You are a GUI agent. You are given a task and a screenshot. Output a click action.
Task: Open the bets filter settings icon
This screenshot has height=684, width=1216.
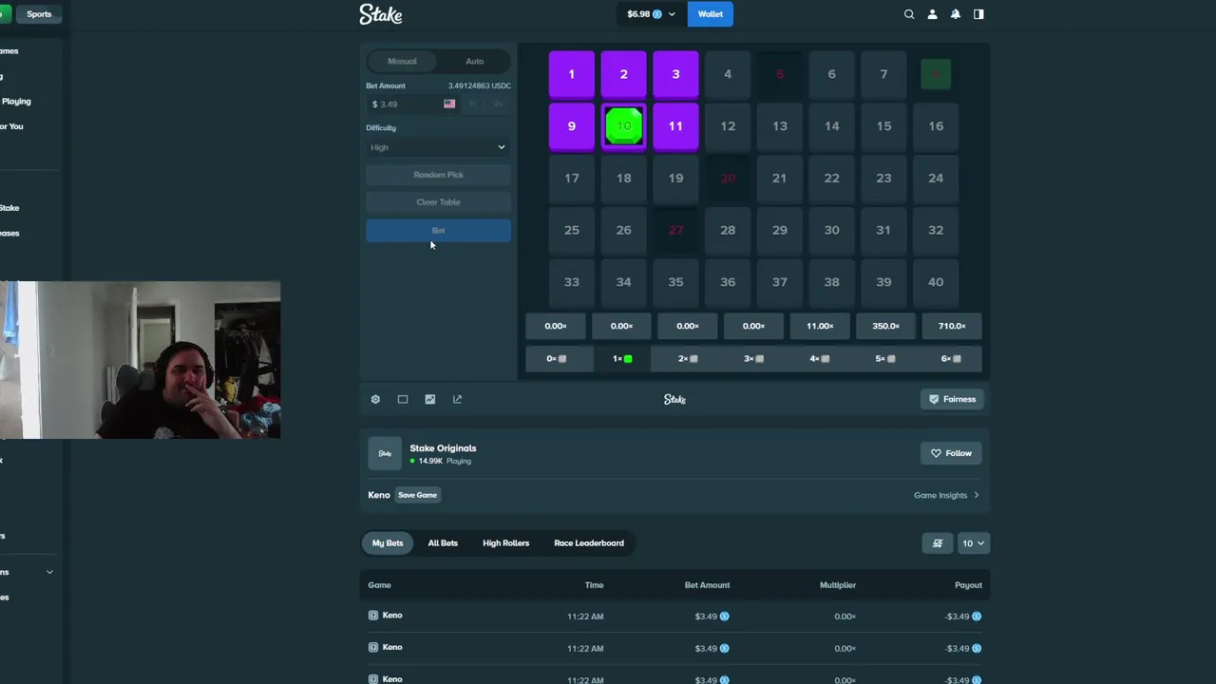tap(938, 543)
